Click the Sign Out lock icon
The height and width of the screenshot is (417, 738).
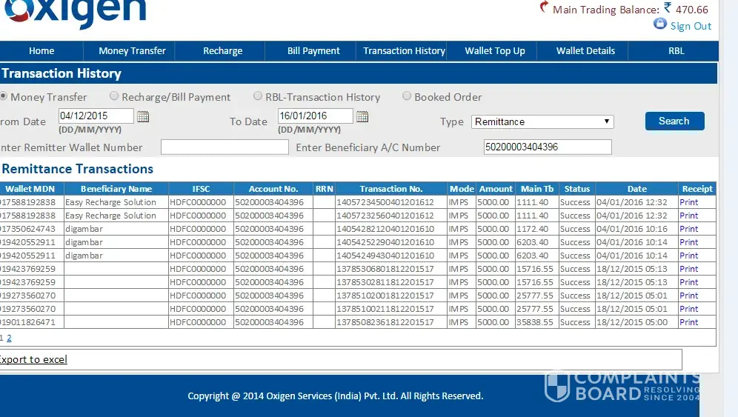659,24
